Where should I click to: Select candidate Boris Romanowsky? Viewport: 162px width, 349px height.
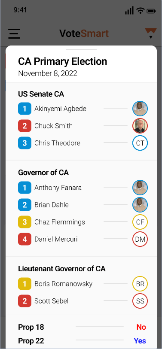(x=63, y=284)
